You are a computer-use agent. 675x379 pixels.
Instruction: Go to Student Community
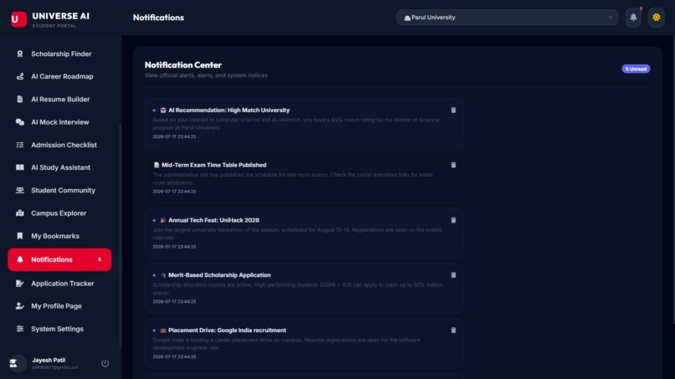59,190
